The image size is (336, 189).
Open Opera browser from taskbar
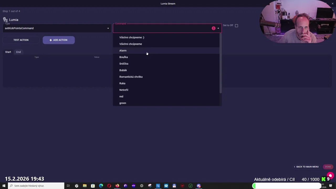pos(109,186)
